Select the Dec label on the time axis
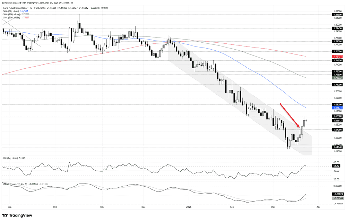The width and height of the screenshot is (347, 221). pyautogui.click(x=144, y=207)
